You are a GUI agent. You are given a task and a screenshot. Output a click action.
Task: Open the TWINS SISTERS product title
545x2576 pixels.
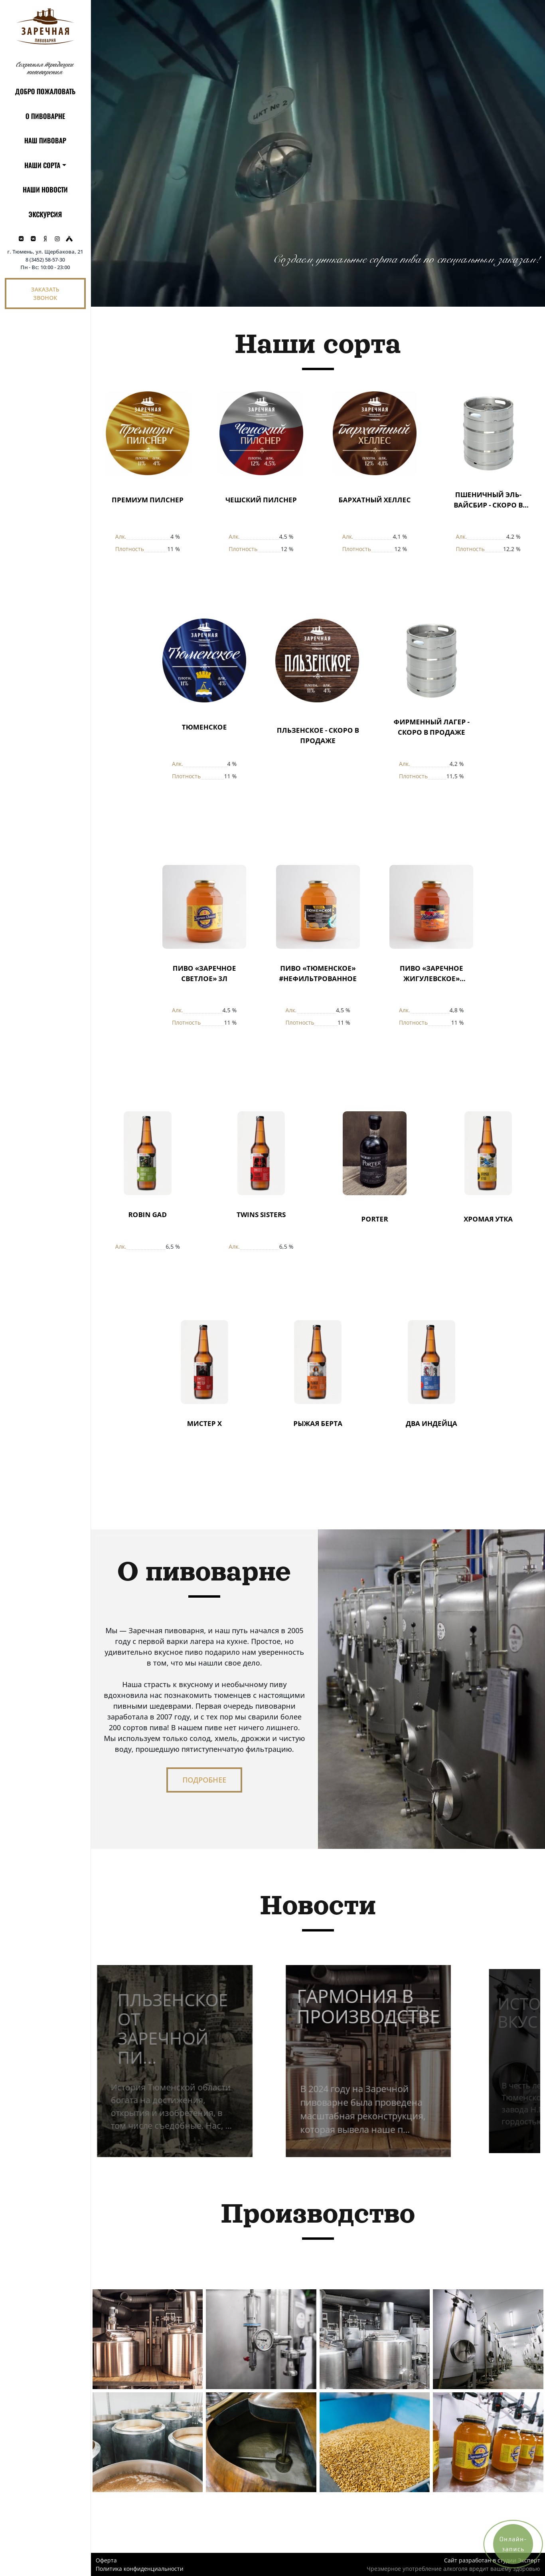[x=261, y=1215]
